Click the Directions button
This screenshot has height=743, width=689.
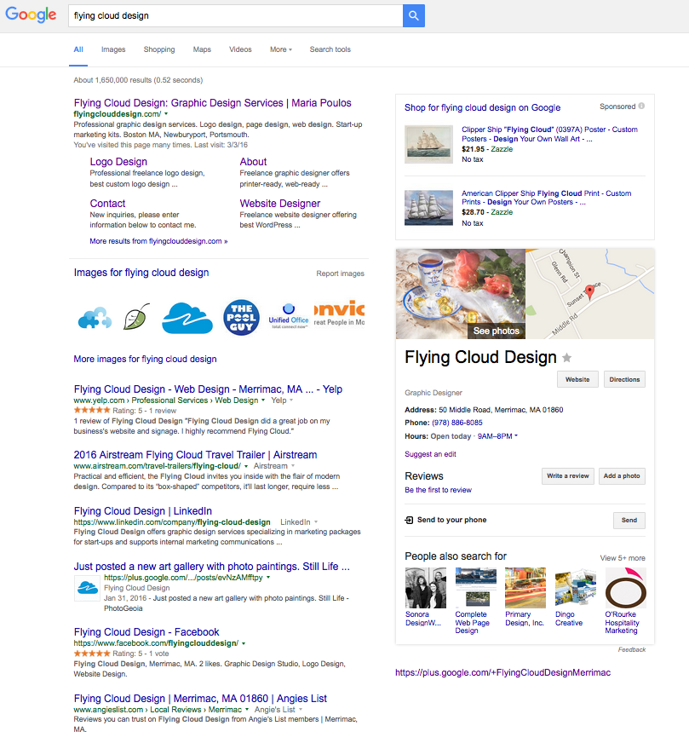(x=624, y=379)
